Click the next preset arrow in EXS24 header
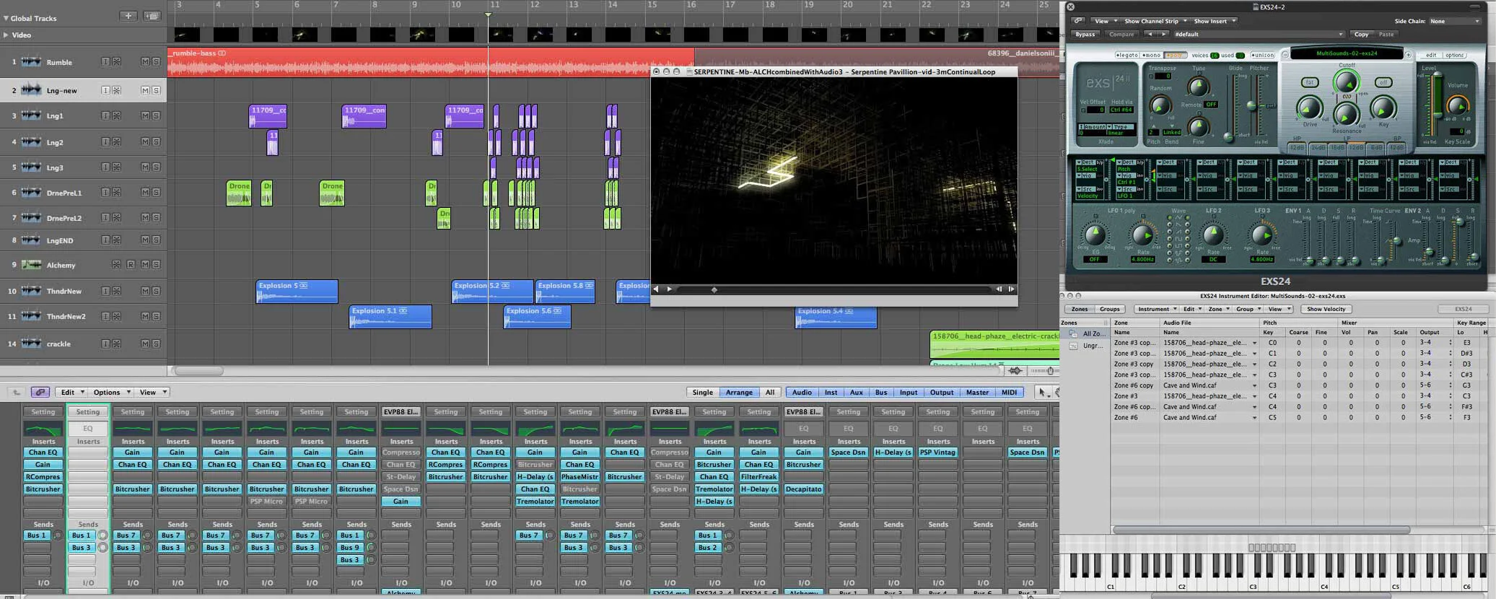1496x599 pixels. click(1163, 34)
